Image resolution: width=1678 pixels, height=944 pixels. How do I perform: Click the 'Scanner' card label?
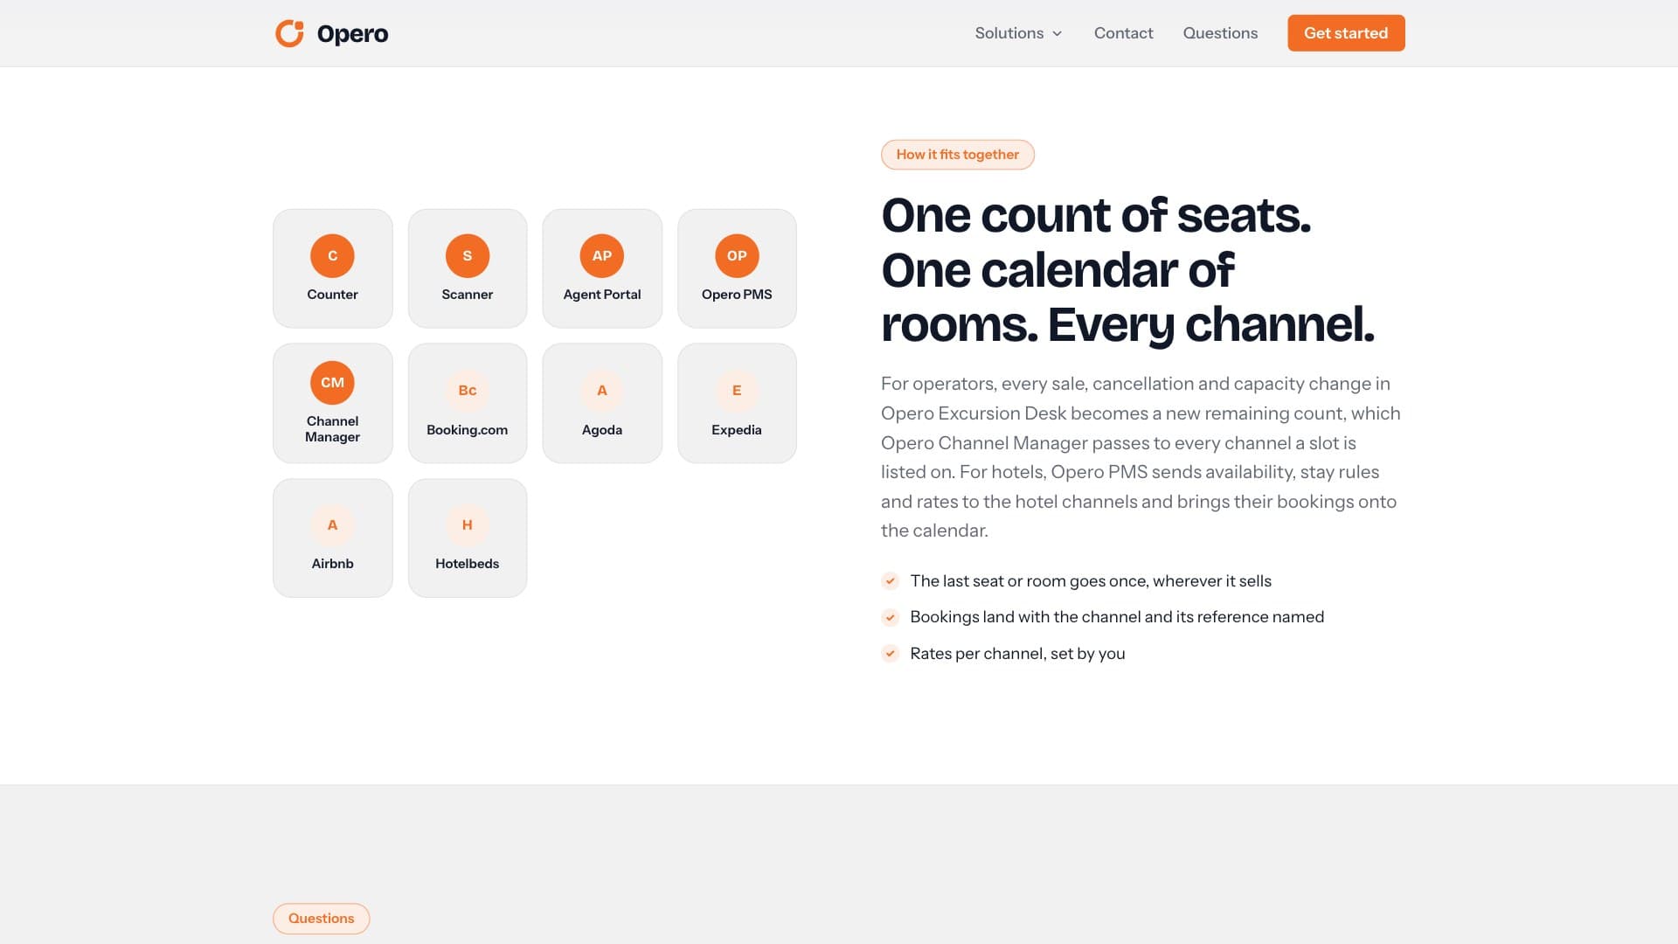(x=468, y=295)
